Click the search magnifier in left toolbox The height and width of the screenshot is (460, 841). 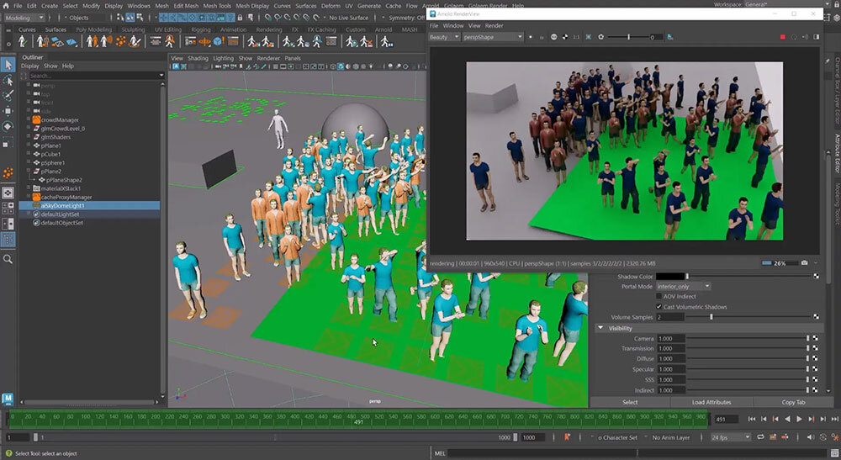pyautogui.click(x=8, y=260)
